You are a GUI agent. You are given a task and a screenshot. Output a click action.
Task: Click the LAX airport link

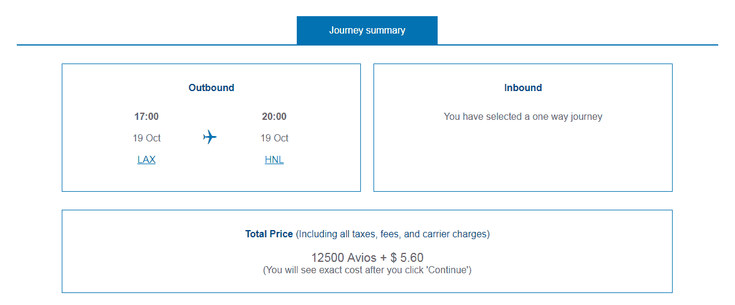[146, 159]
